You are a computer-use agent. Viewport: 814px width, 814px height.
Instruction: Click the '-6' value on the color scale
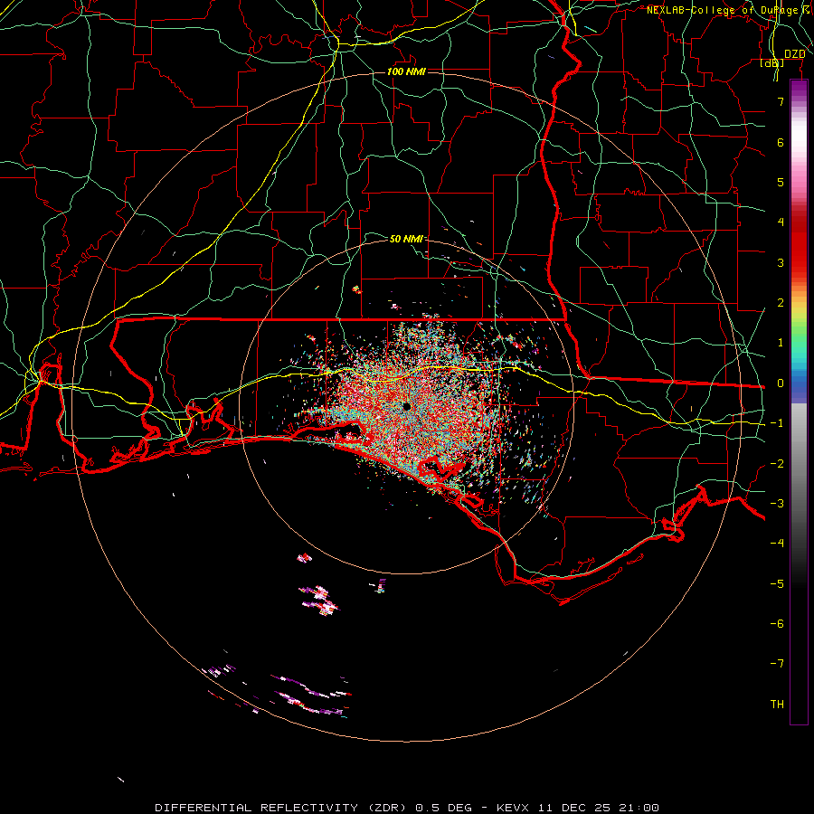point(777,624)
